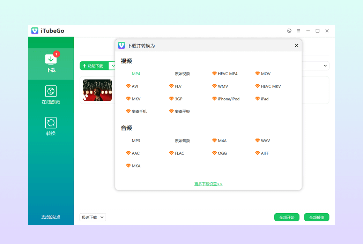The width and height of the screenshot is (363, 244).
Task: Pick AIFF audio format
Action: point(262,153)
